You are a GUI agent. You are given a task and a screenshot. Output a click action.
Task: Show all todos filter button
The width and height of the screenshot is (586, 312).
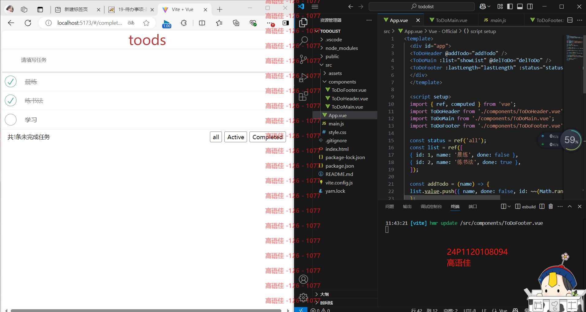[216, 137]
